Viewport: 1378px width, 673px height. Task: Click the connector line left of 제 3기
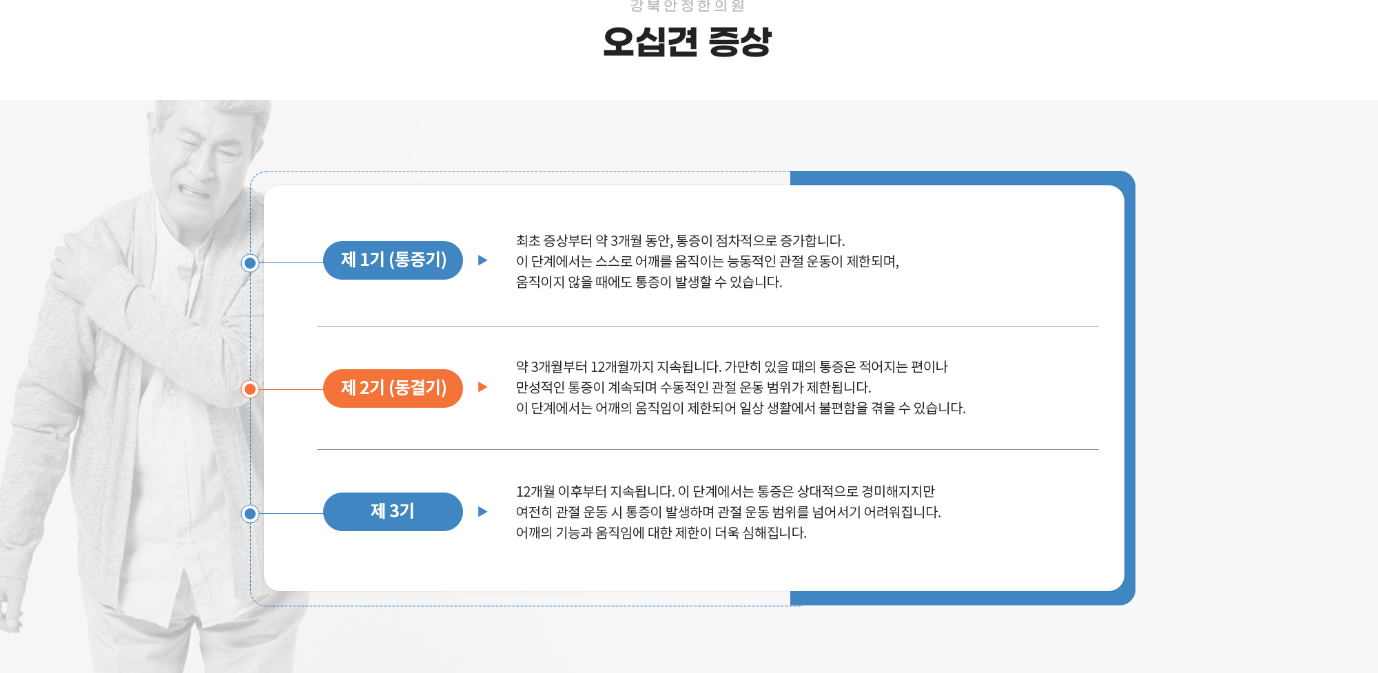point(291,513)
